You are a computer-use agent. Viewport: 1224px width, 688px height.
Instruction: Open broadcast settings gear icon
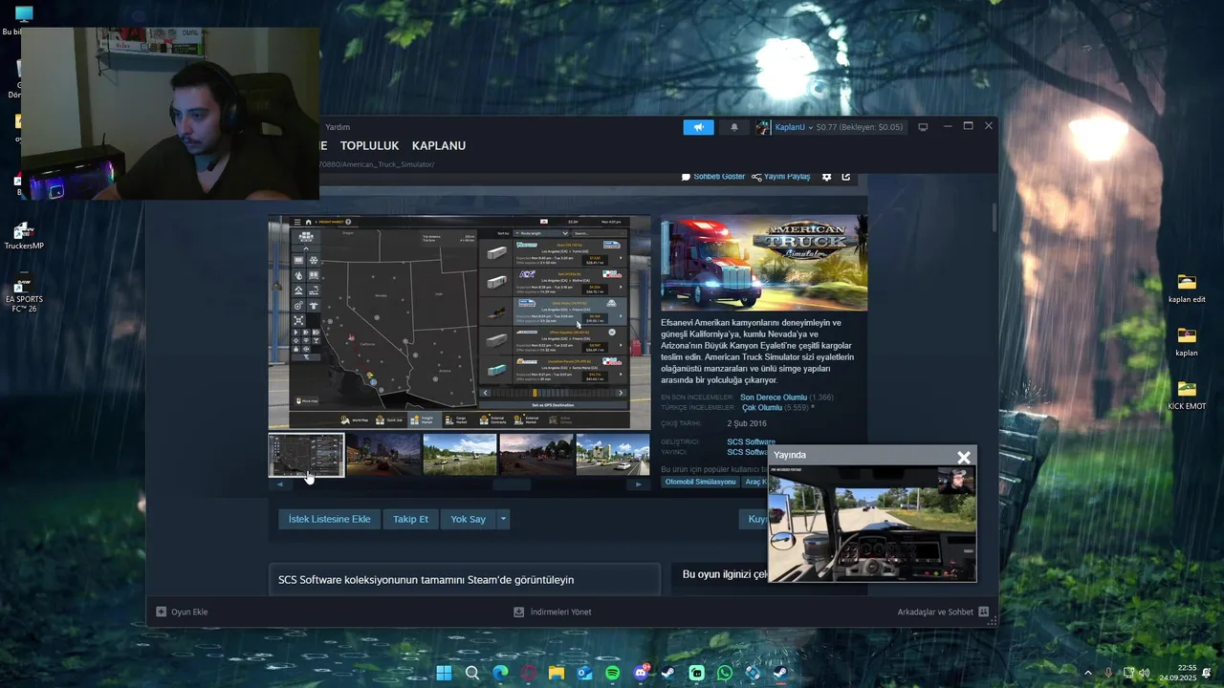(x=827, y=177)
